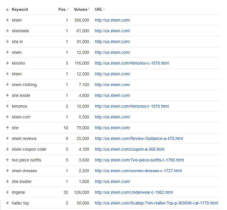This screenshot has width=227, height=210.
Task: Select the 'shein dresses' keyword text
Action: 24,171
